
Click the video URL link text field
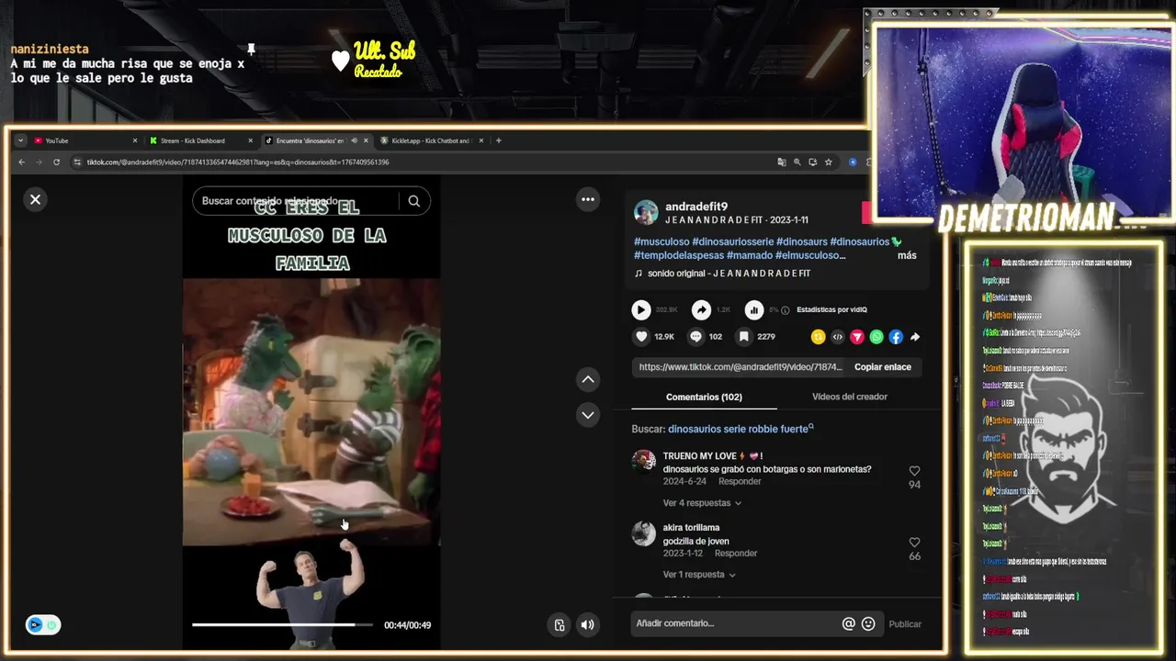740,367
